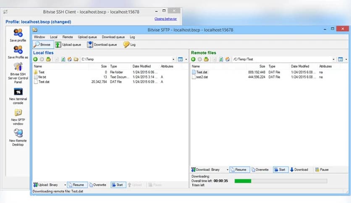
Task: Go forward in Local files pane
Action: pyautogui.click(x=42, y=59)
